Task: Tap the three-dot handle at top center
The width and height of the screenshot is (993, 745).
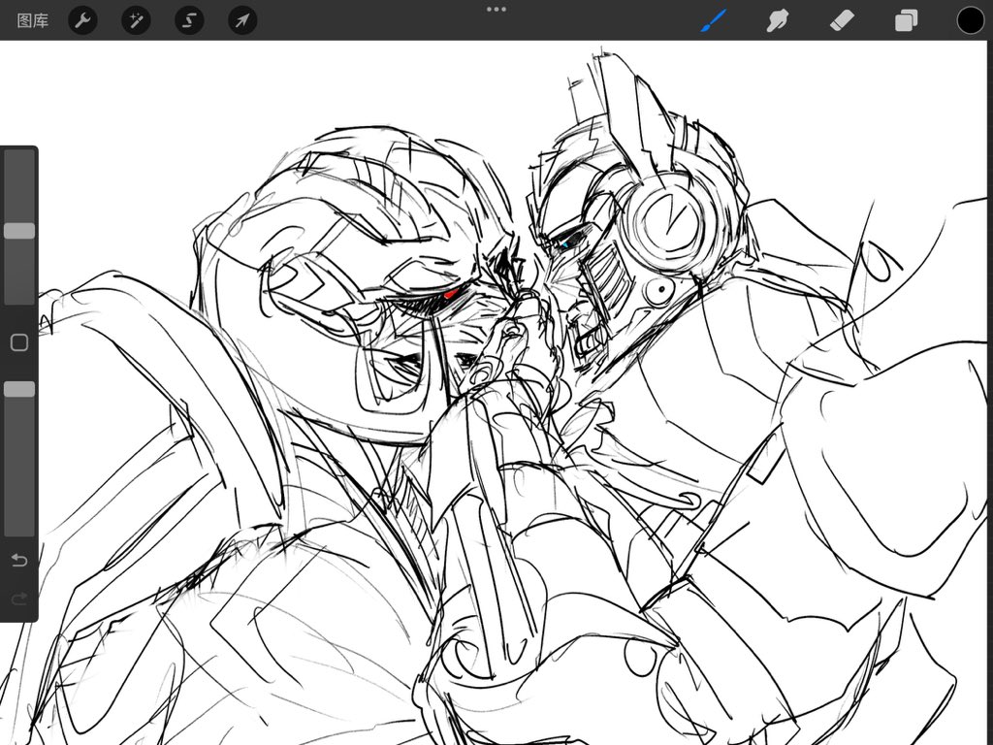Action: pos(496,9)
